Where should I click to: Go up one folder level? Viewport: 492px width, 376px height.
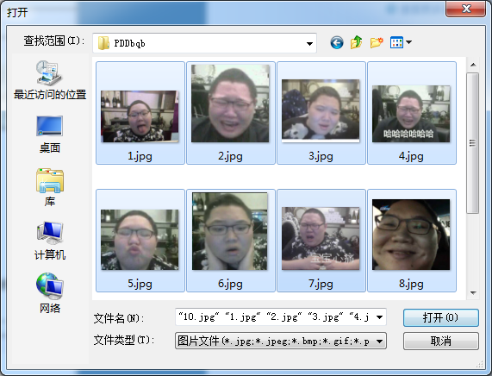pyautogui.click(x=357, y=42)
